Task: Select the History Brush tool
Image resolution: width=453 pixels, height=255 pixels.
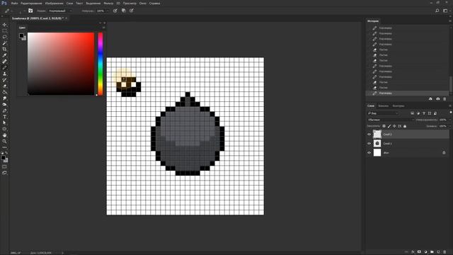Action: (4, 80)
